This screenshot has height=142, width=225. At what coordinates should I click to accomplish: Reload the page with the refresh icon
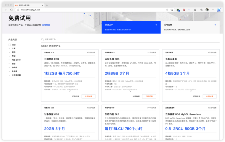tap(12, 10)
